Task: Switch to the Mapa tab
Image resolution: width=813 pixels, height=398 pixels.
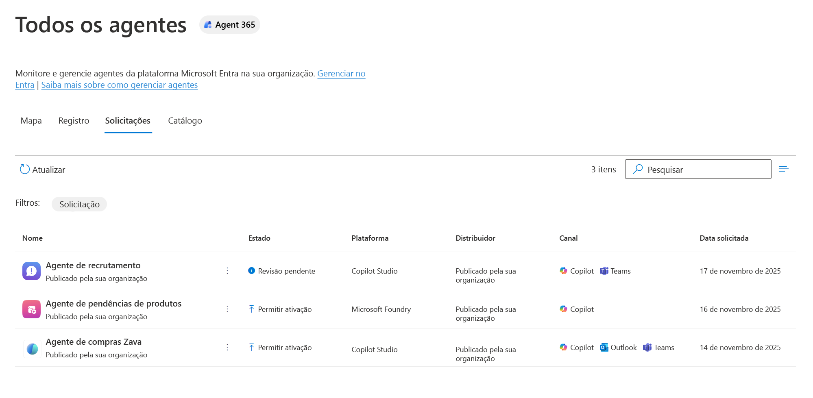Action: pyautogui.click(x=31, y=121)
